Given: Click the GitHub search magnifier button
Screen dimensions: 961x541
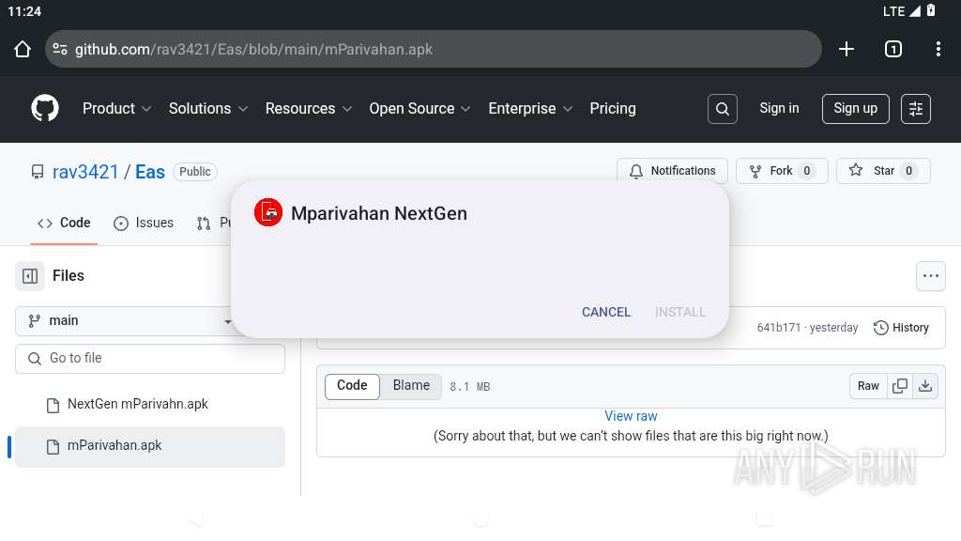Looking at the screenshot, I should click(x=723, y=109).
